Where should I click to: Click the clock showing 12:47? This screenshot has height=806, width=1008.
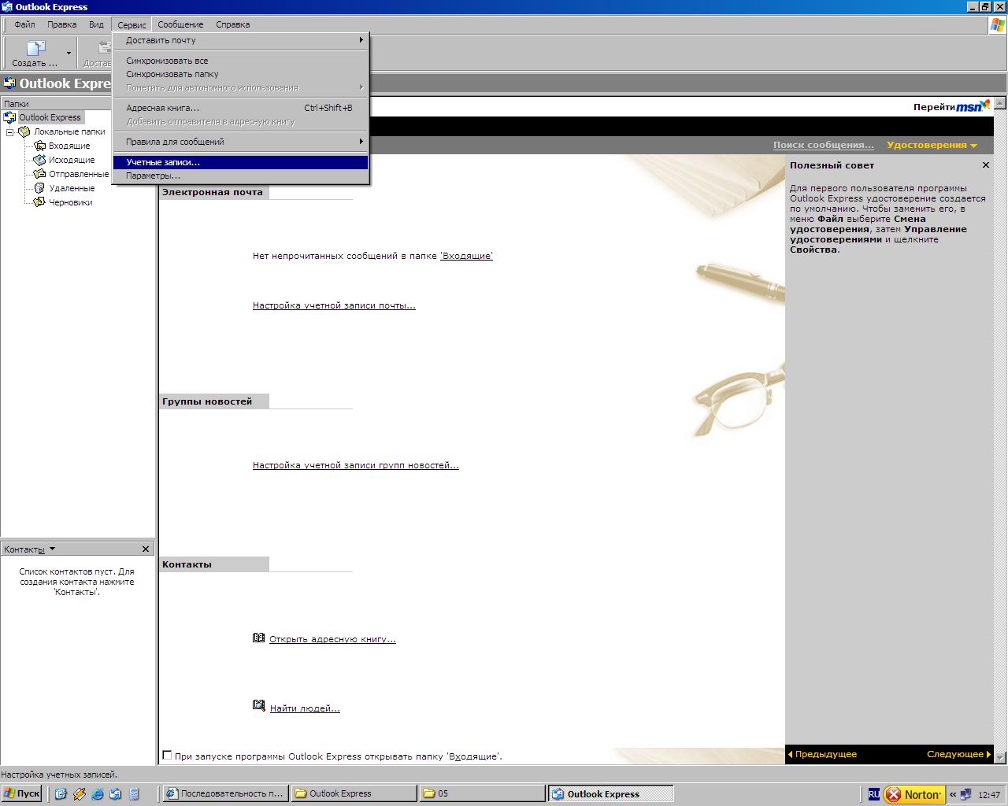tap(989, 795)
